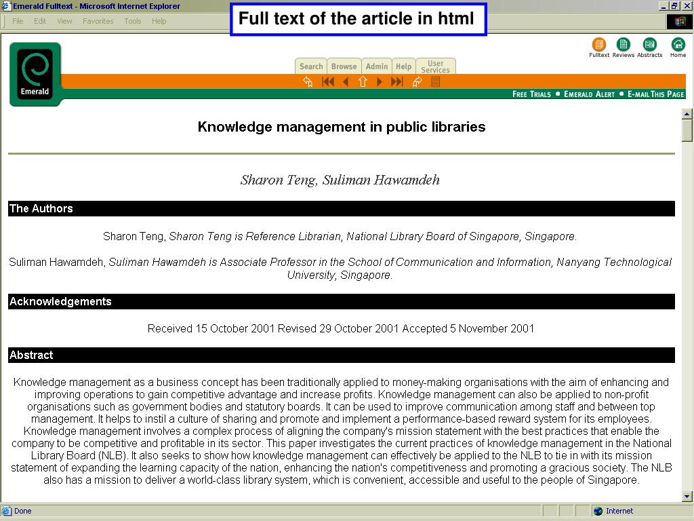Click the scrollbar down arrow
Viewport: 694px width, 521px height.
[687, 496]
